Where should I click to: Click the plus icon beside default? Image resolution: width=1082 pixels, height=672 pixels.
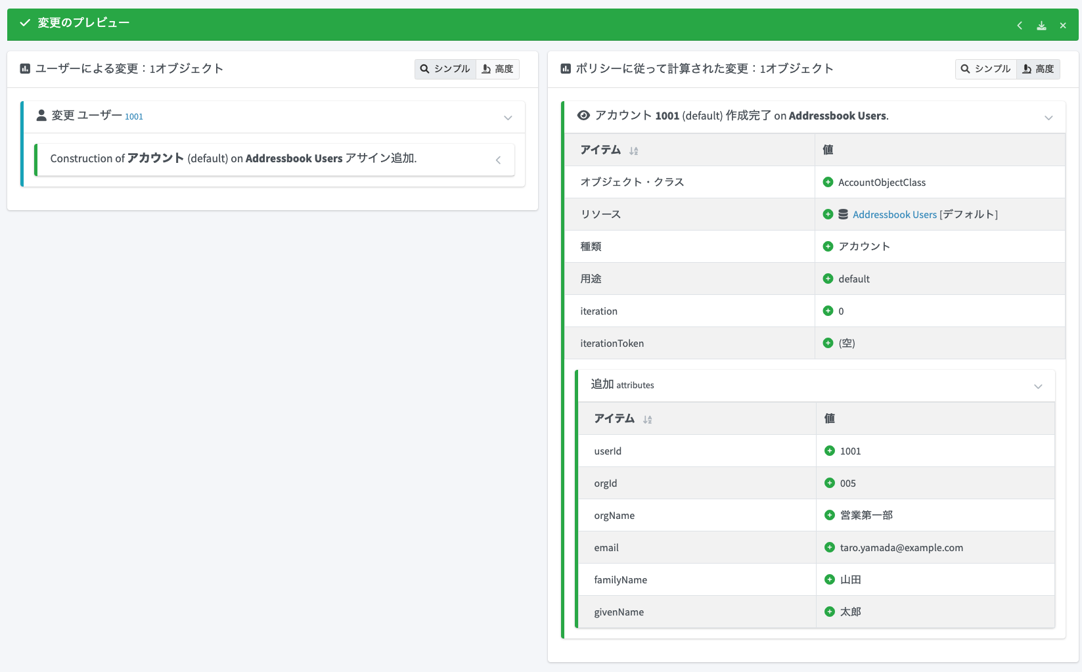[828, 279]
